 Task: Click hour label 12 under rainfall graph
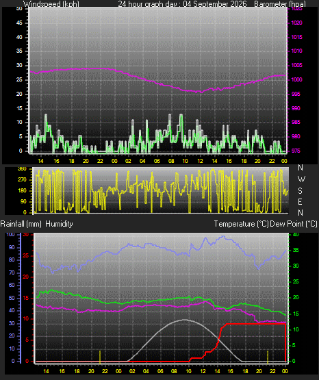click(x=203, y=371)
